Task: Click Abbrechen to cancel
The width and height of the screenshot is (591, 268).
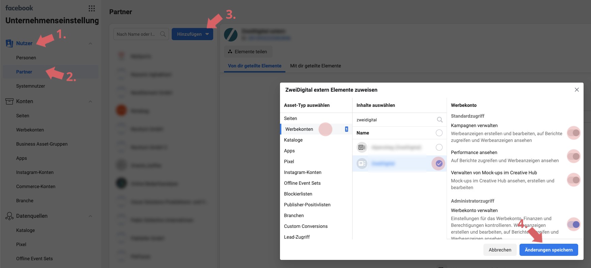Action: tap(500, 250)
